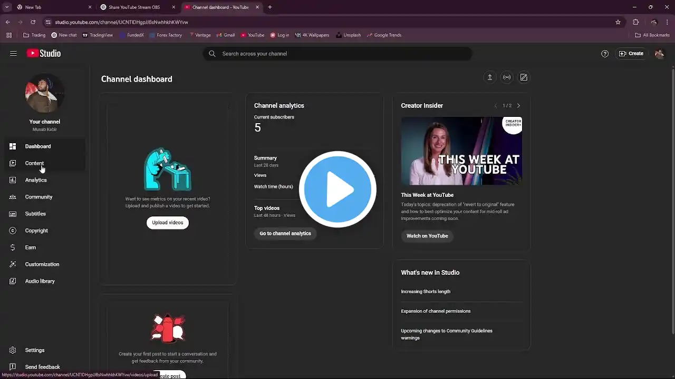Screen dimensions: 675x379
Task: Open the browser extensions puzzle icon
Action: 635,22
